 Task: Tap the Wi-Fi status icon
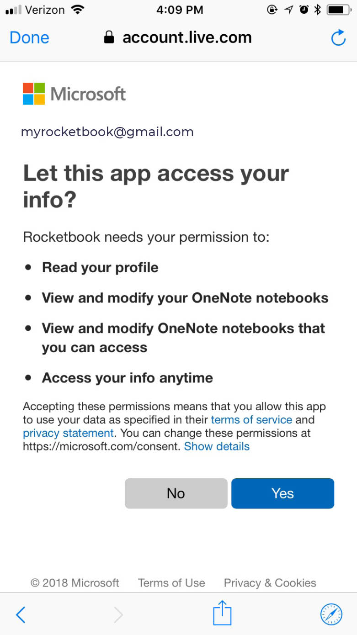click(x=78, y=10)
